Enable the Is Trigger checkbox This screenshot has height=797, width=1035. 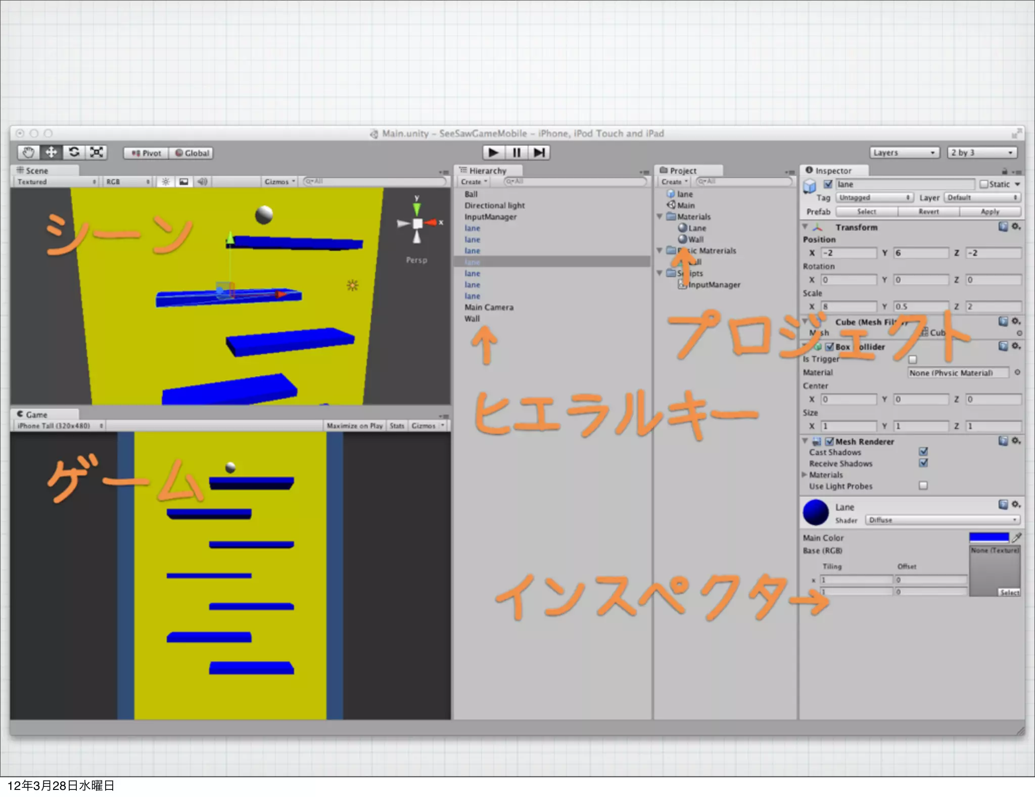pos(912,360)
